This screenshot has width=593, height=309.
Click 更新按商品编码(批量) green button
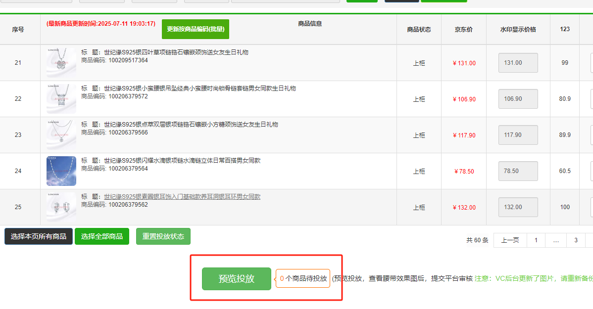196,29
